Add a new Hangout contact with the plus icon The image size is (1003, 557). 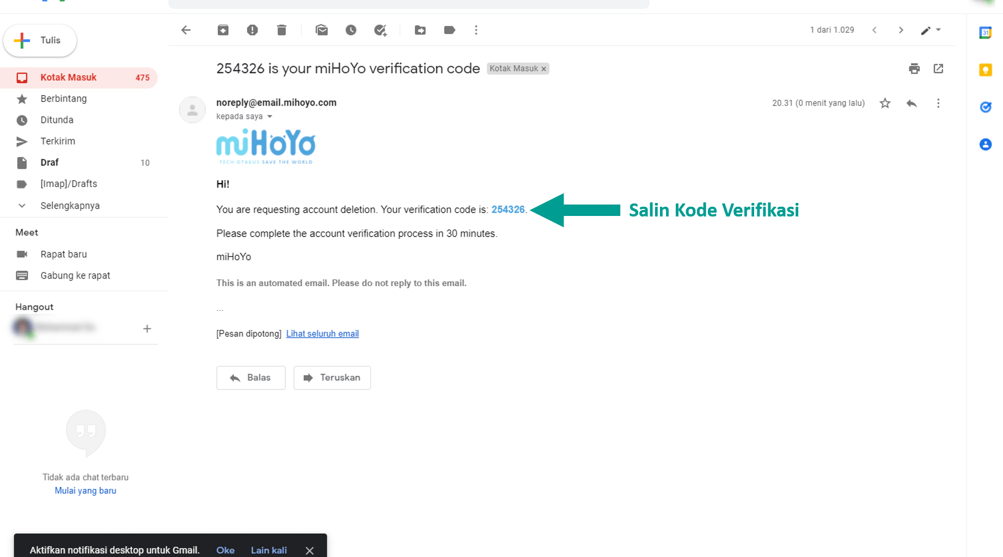tap(147, 329)
